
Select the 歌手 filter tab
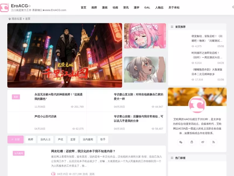(103, 140)
